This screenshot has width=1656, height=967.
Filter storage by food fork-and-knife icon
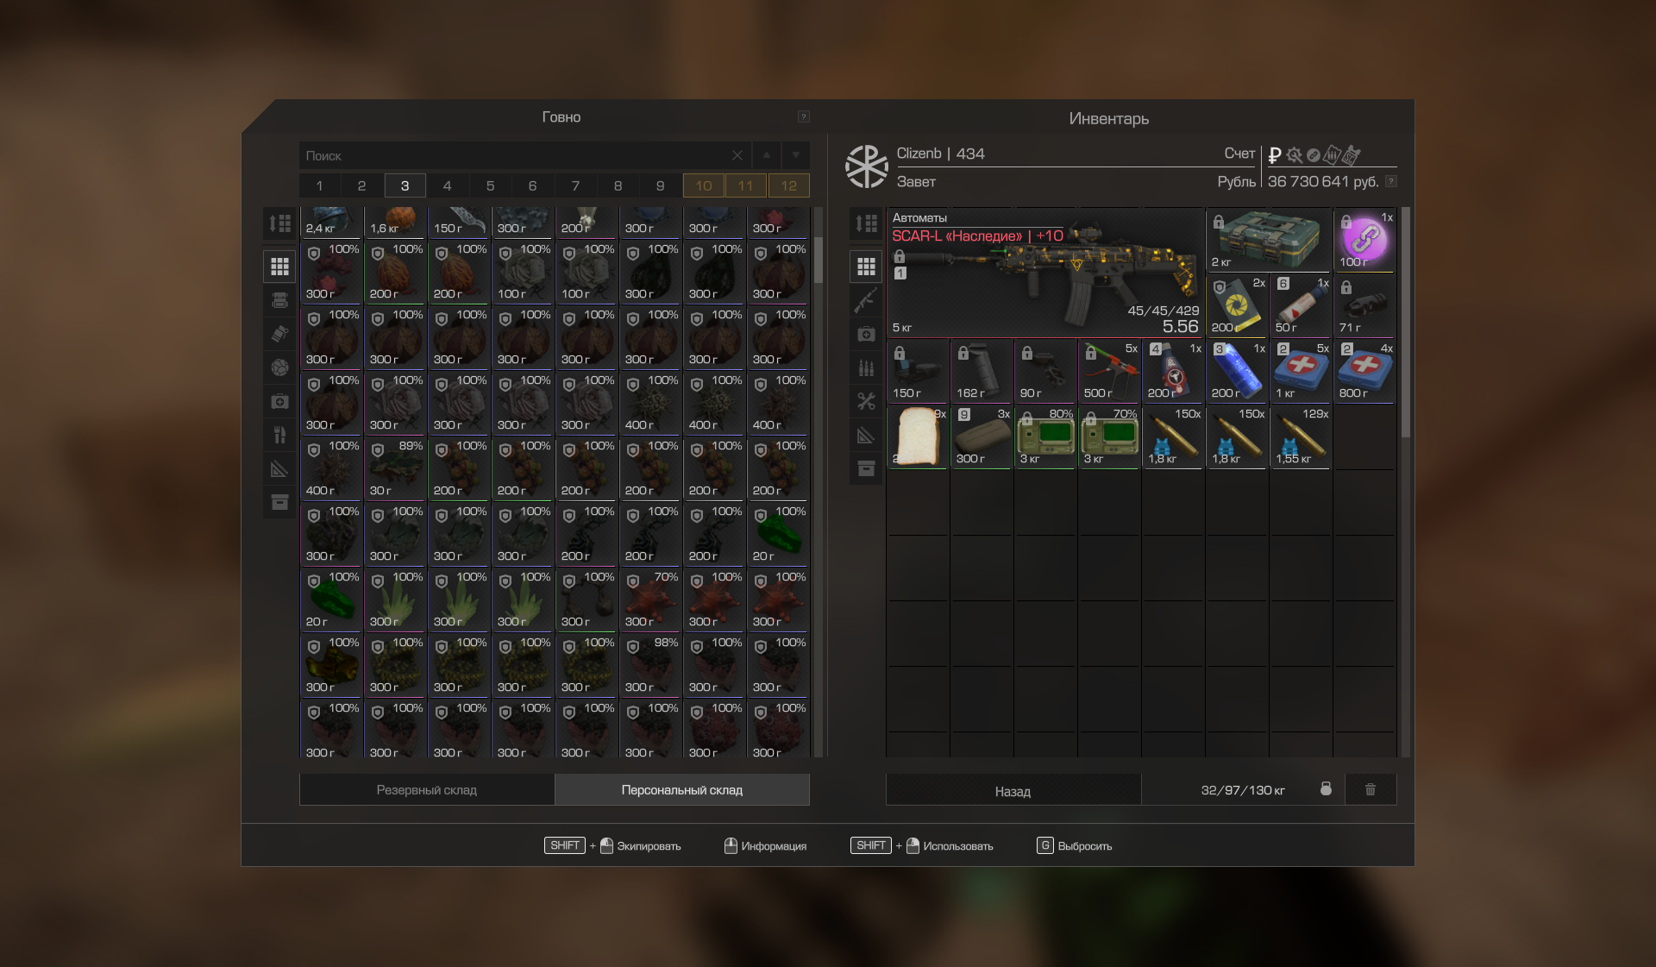coord(279,435)
